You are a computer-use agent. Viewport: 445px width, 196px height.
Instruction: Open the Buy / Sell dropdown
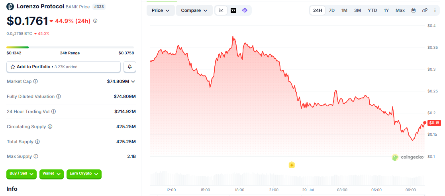22,174
